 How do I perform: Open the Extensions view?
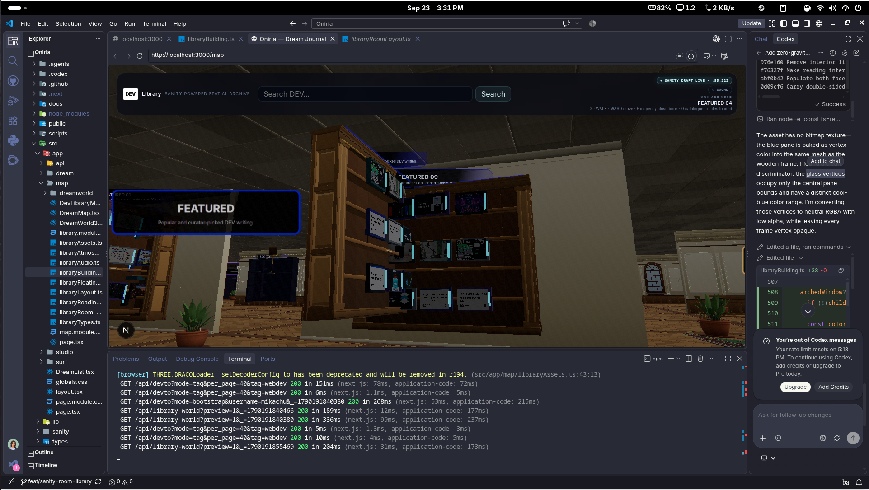[x=13, y=121]
